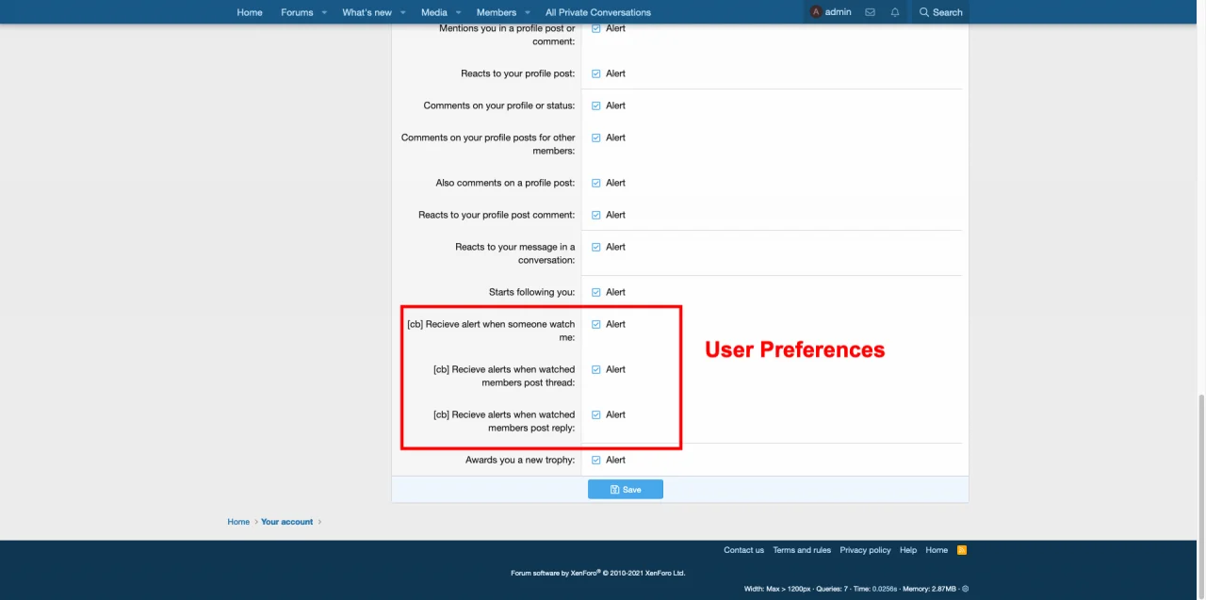Uncheck Alert for Starts following you
The height and width of the screenshot is (600, 1206).
[595, 292]
